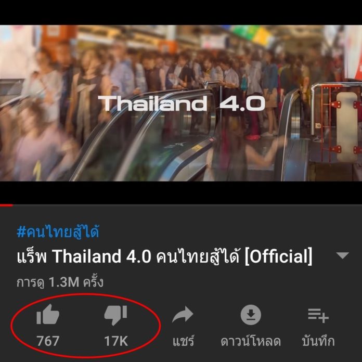Tap the thumbs-down dislike icon
Viewport: 362px width, 362px height.
115,315
